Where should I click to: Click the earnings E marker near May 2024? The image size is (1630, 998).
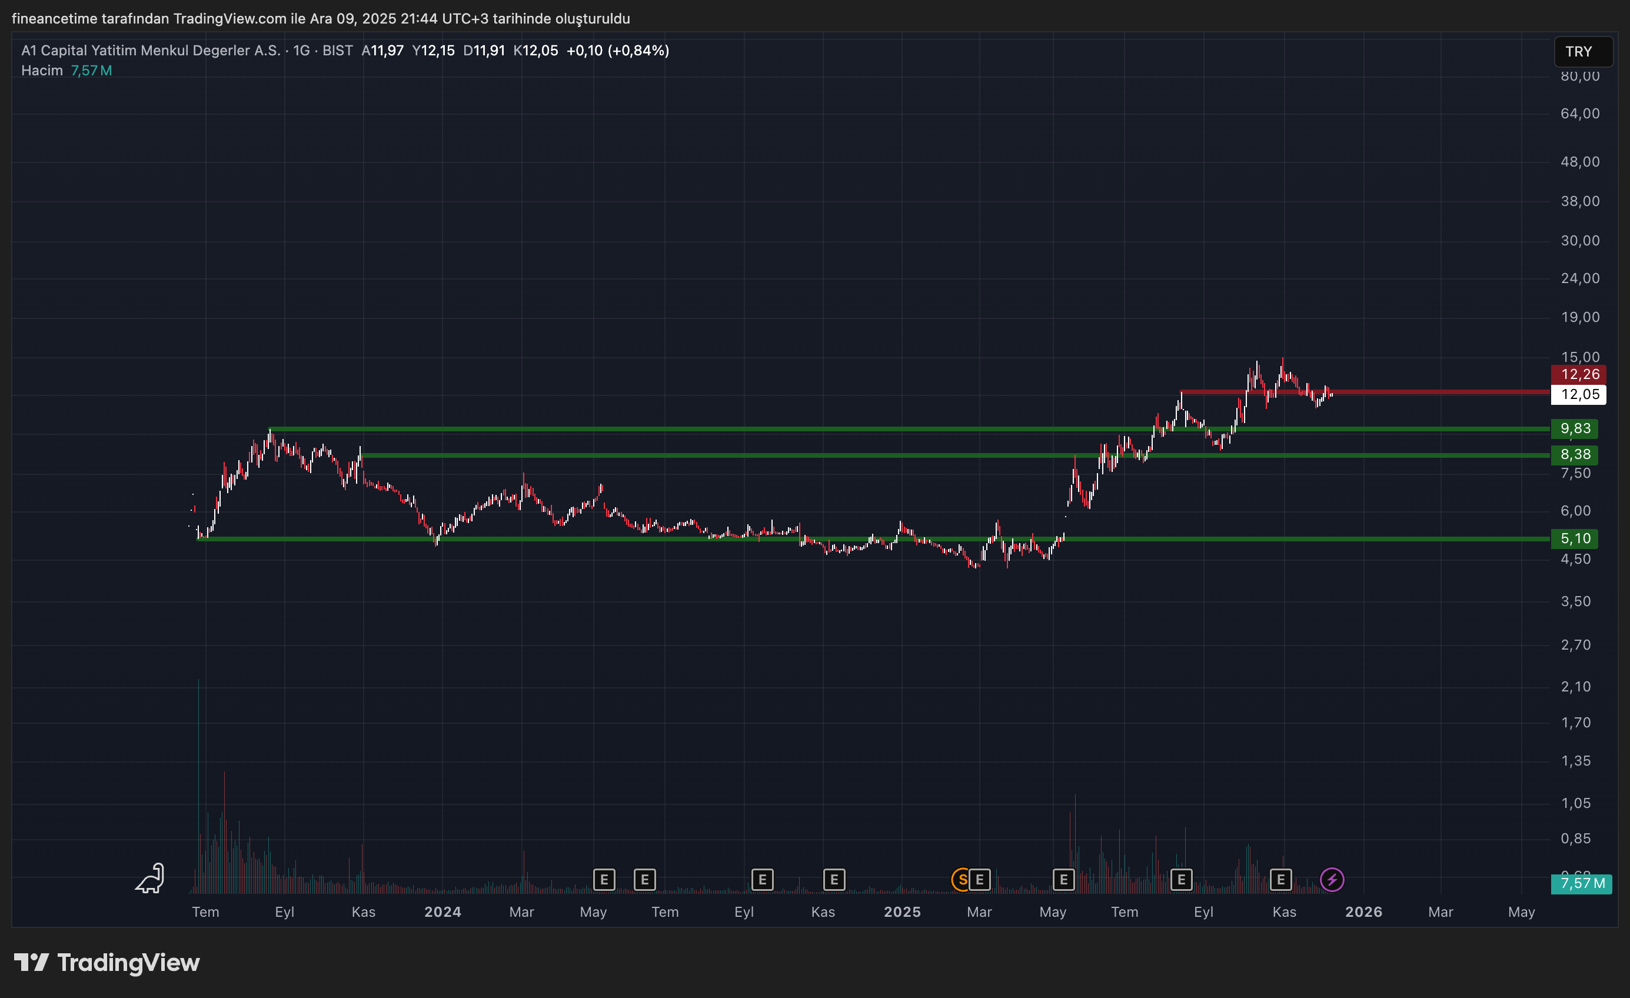coord(604,879)
